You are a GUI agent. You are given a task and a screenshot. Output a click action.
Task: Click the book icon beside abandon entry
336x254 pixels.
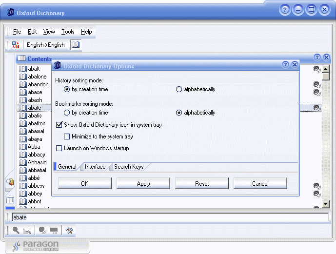click(22, 84)
